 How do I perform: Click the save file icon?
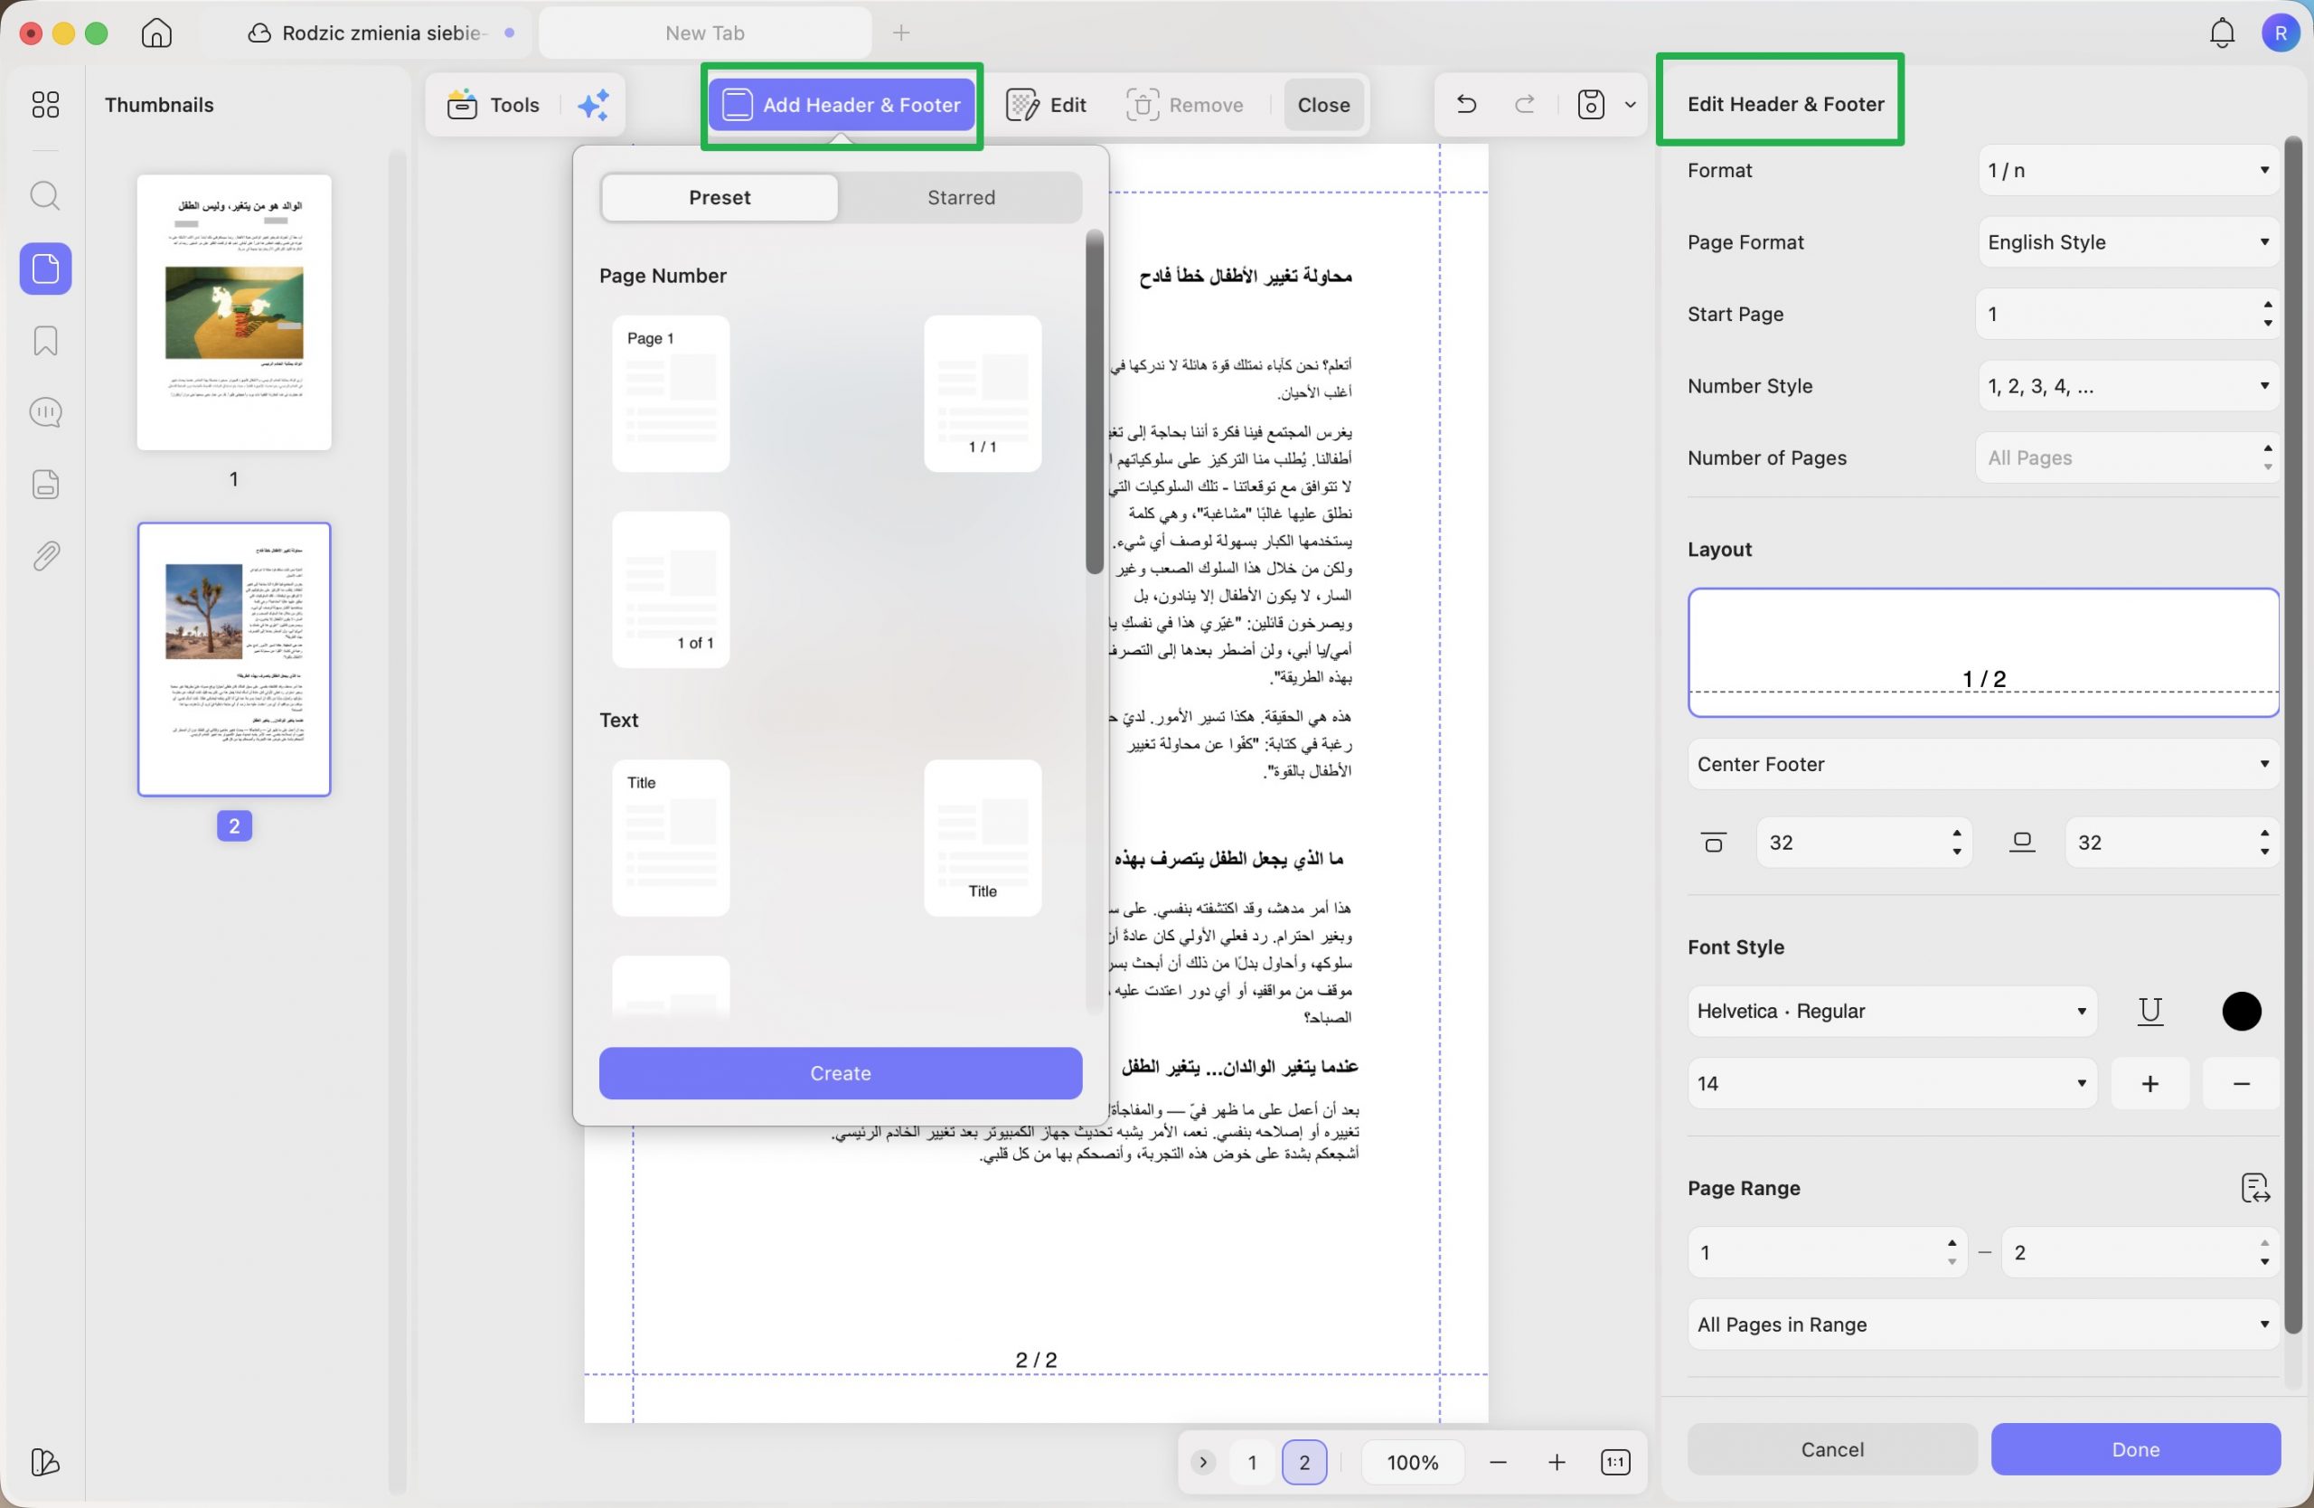pos(1591,103)
